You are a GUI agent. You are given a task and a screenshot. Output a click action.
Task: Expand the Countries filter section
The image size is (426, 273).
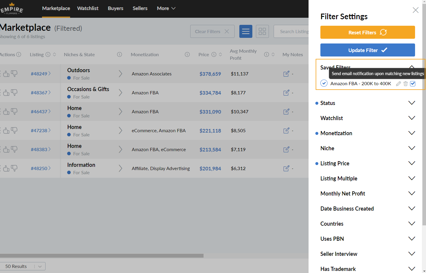[x=412, y=224]
